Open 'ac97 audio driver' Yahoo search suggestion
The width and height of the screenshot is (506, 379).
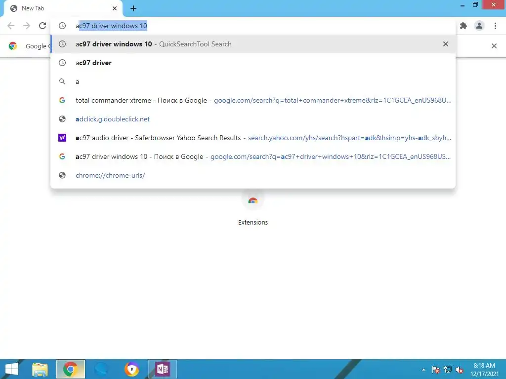coord(253,138)
